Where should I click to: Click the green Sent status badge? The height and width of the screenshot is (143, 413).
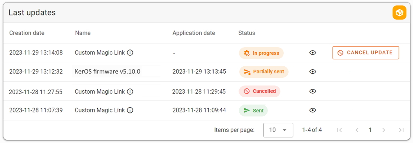tap(253, 111)
